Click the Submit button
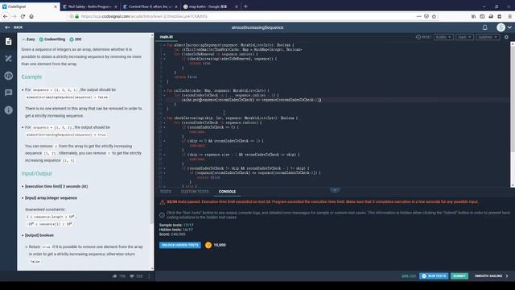The image size is (515, 290). tap(459, 275)
